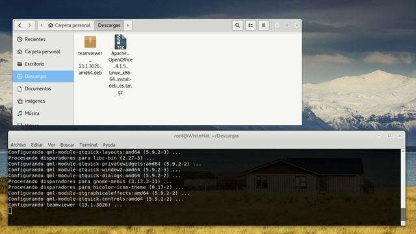This screenshot has width=416, height=234.
Task: Select Descargas path bar button
Action: 109,25
